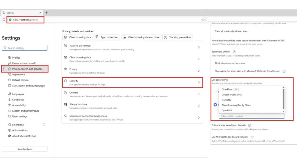This screenshot has width=297, height=167.
Task: Click the Send feedback button
Action: tap(25, 149)
